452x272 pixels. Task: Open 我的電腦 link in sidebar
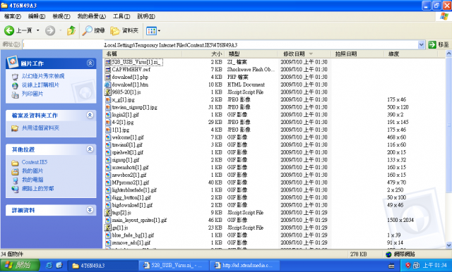point(32,180)
